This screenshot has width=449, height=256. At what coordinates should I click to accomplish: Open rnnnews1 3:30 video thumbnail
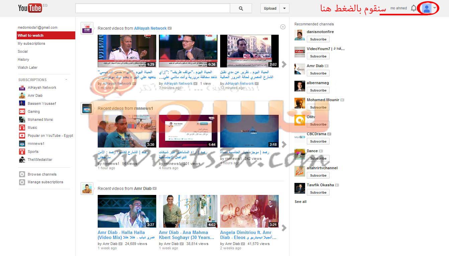pos(127,131)
